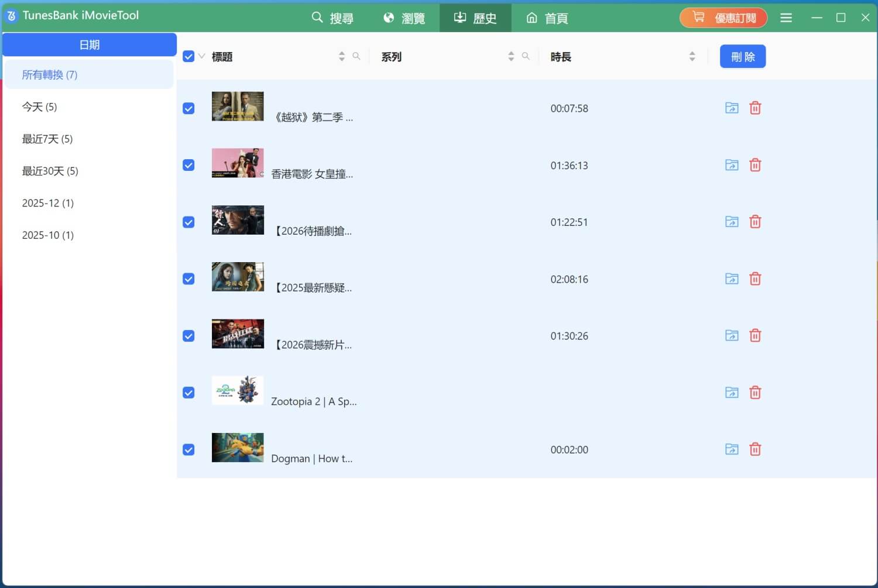The width and height of the screenshot is (878, 588).
Task: Uncheck the Zootopia 2 row checkbox
Action: point(188,393)
